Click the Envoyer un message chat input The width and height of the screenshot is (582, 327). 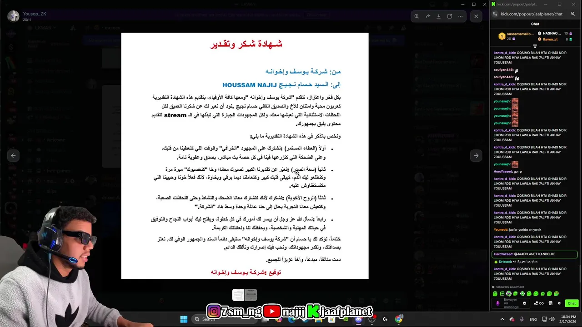point(511,303)
